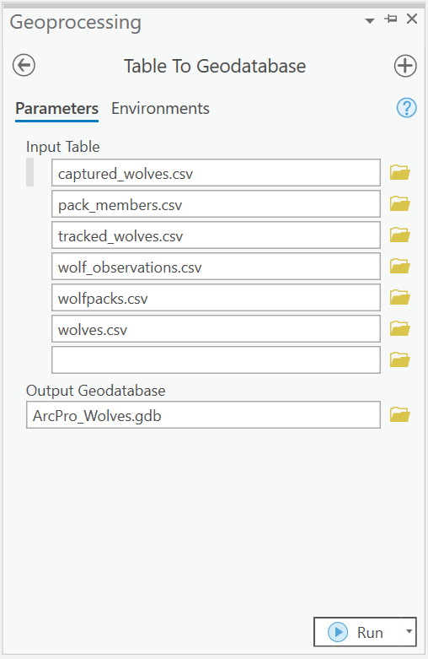Browse folder for tracked_wolves.csv row

(x=400, y=235)
